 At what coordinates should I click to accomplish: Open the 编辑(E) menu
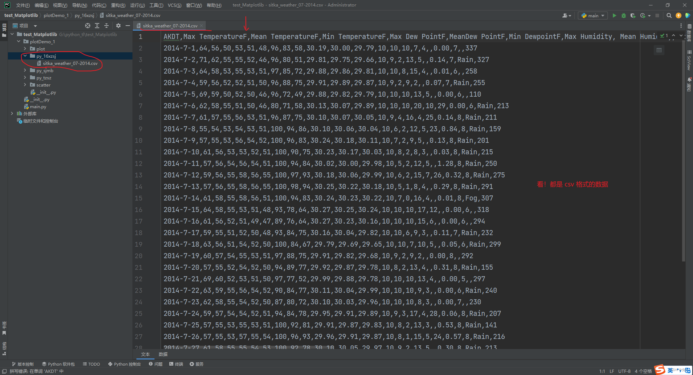(42, 5)
